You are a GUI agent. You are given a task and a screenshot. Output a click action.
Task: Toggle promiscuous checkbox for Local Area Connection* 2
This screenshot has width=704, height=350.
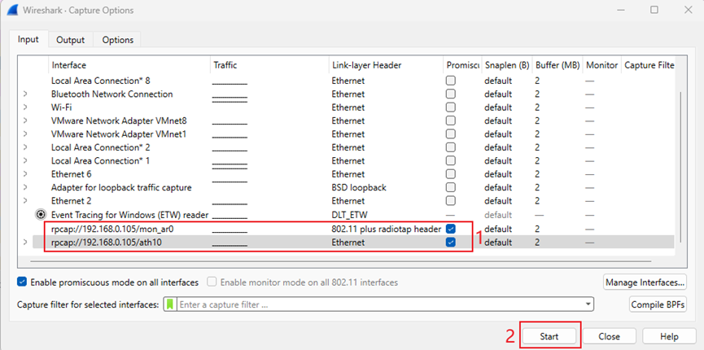[451, 147]
